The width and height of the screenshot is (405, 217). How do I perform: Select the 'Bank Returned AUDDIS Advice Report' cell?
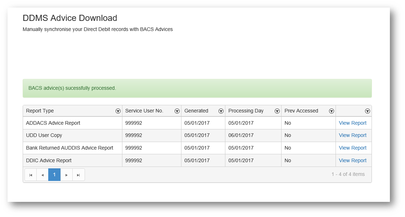pyautogui.click(x=73, y=148)
